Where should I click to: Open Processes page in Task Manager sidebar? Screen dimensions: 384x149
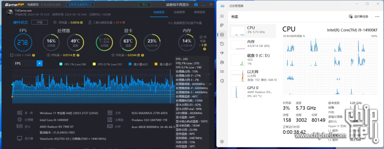tap(222, 25)
